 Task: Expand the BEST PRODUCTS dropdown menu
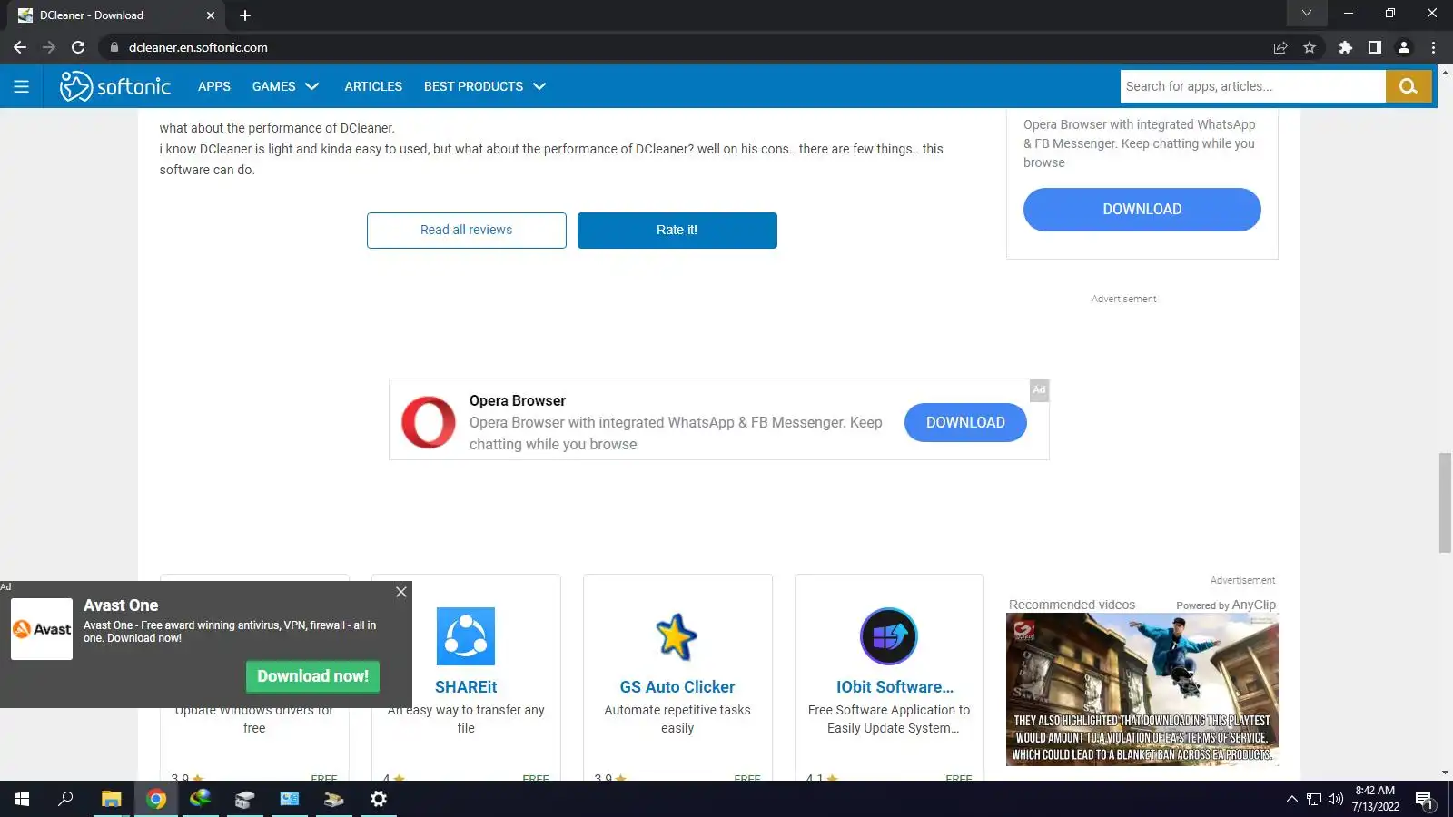pyautogui.click(x=485, y=86)
